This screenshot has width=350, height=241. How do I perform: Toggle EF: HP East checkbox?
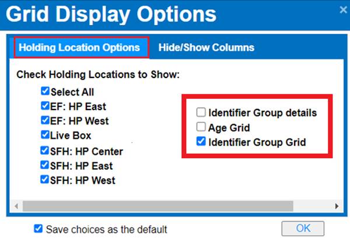coord(45,106)
